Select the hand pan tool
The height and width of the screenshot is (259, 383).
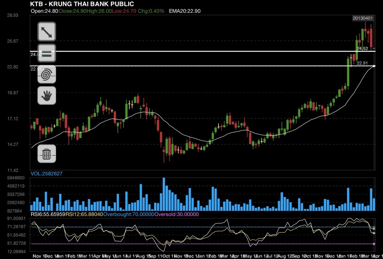pos(47,96)
